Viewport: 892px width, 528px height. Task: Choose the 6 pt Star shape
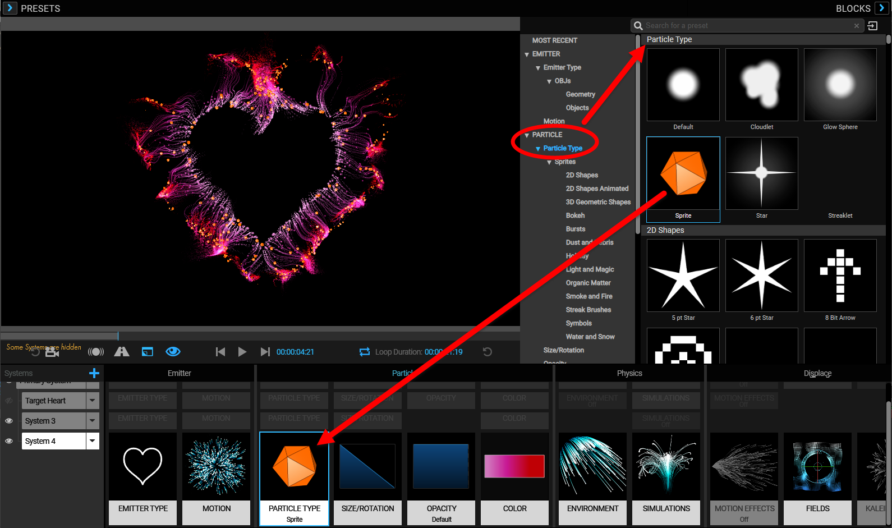tap(762, 276)
